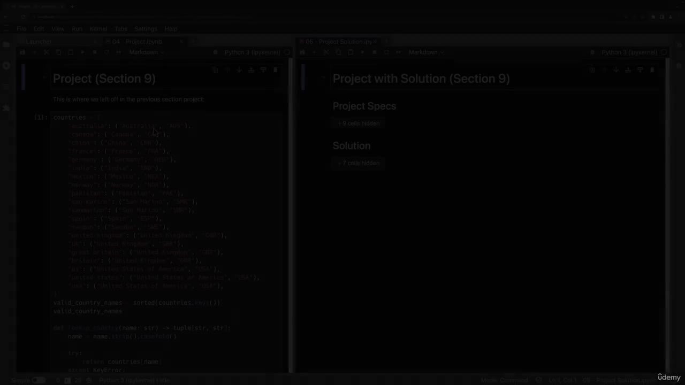Screen dimensions: 685x385
Task: Open the running kernels sidebar panel
Action: (6, 66)
